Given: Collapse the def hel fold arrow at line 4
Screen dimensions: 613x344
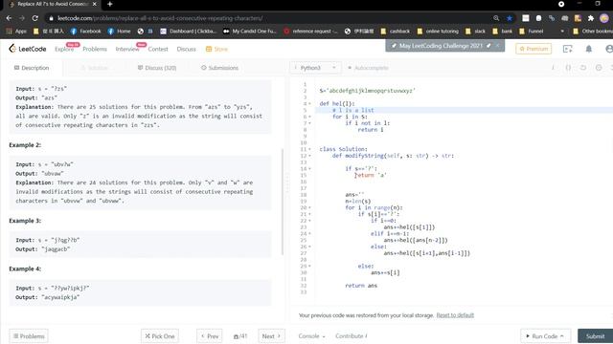Looking at the screenshot, I should click(x=309, y=104).
